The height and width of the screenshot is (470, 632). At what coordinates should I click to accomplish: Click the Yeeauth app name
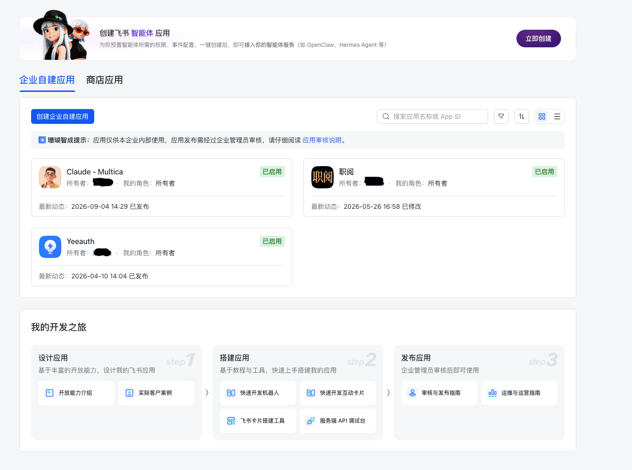coord(81,241)
